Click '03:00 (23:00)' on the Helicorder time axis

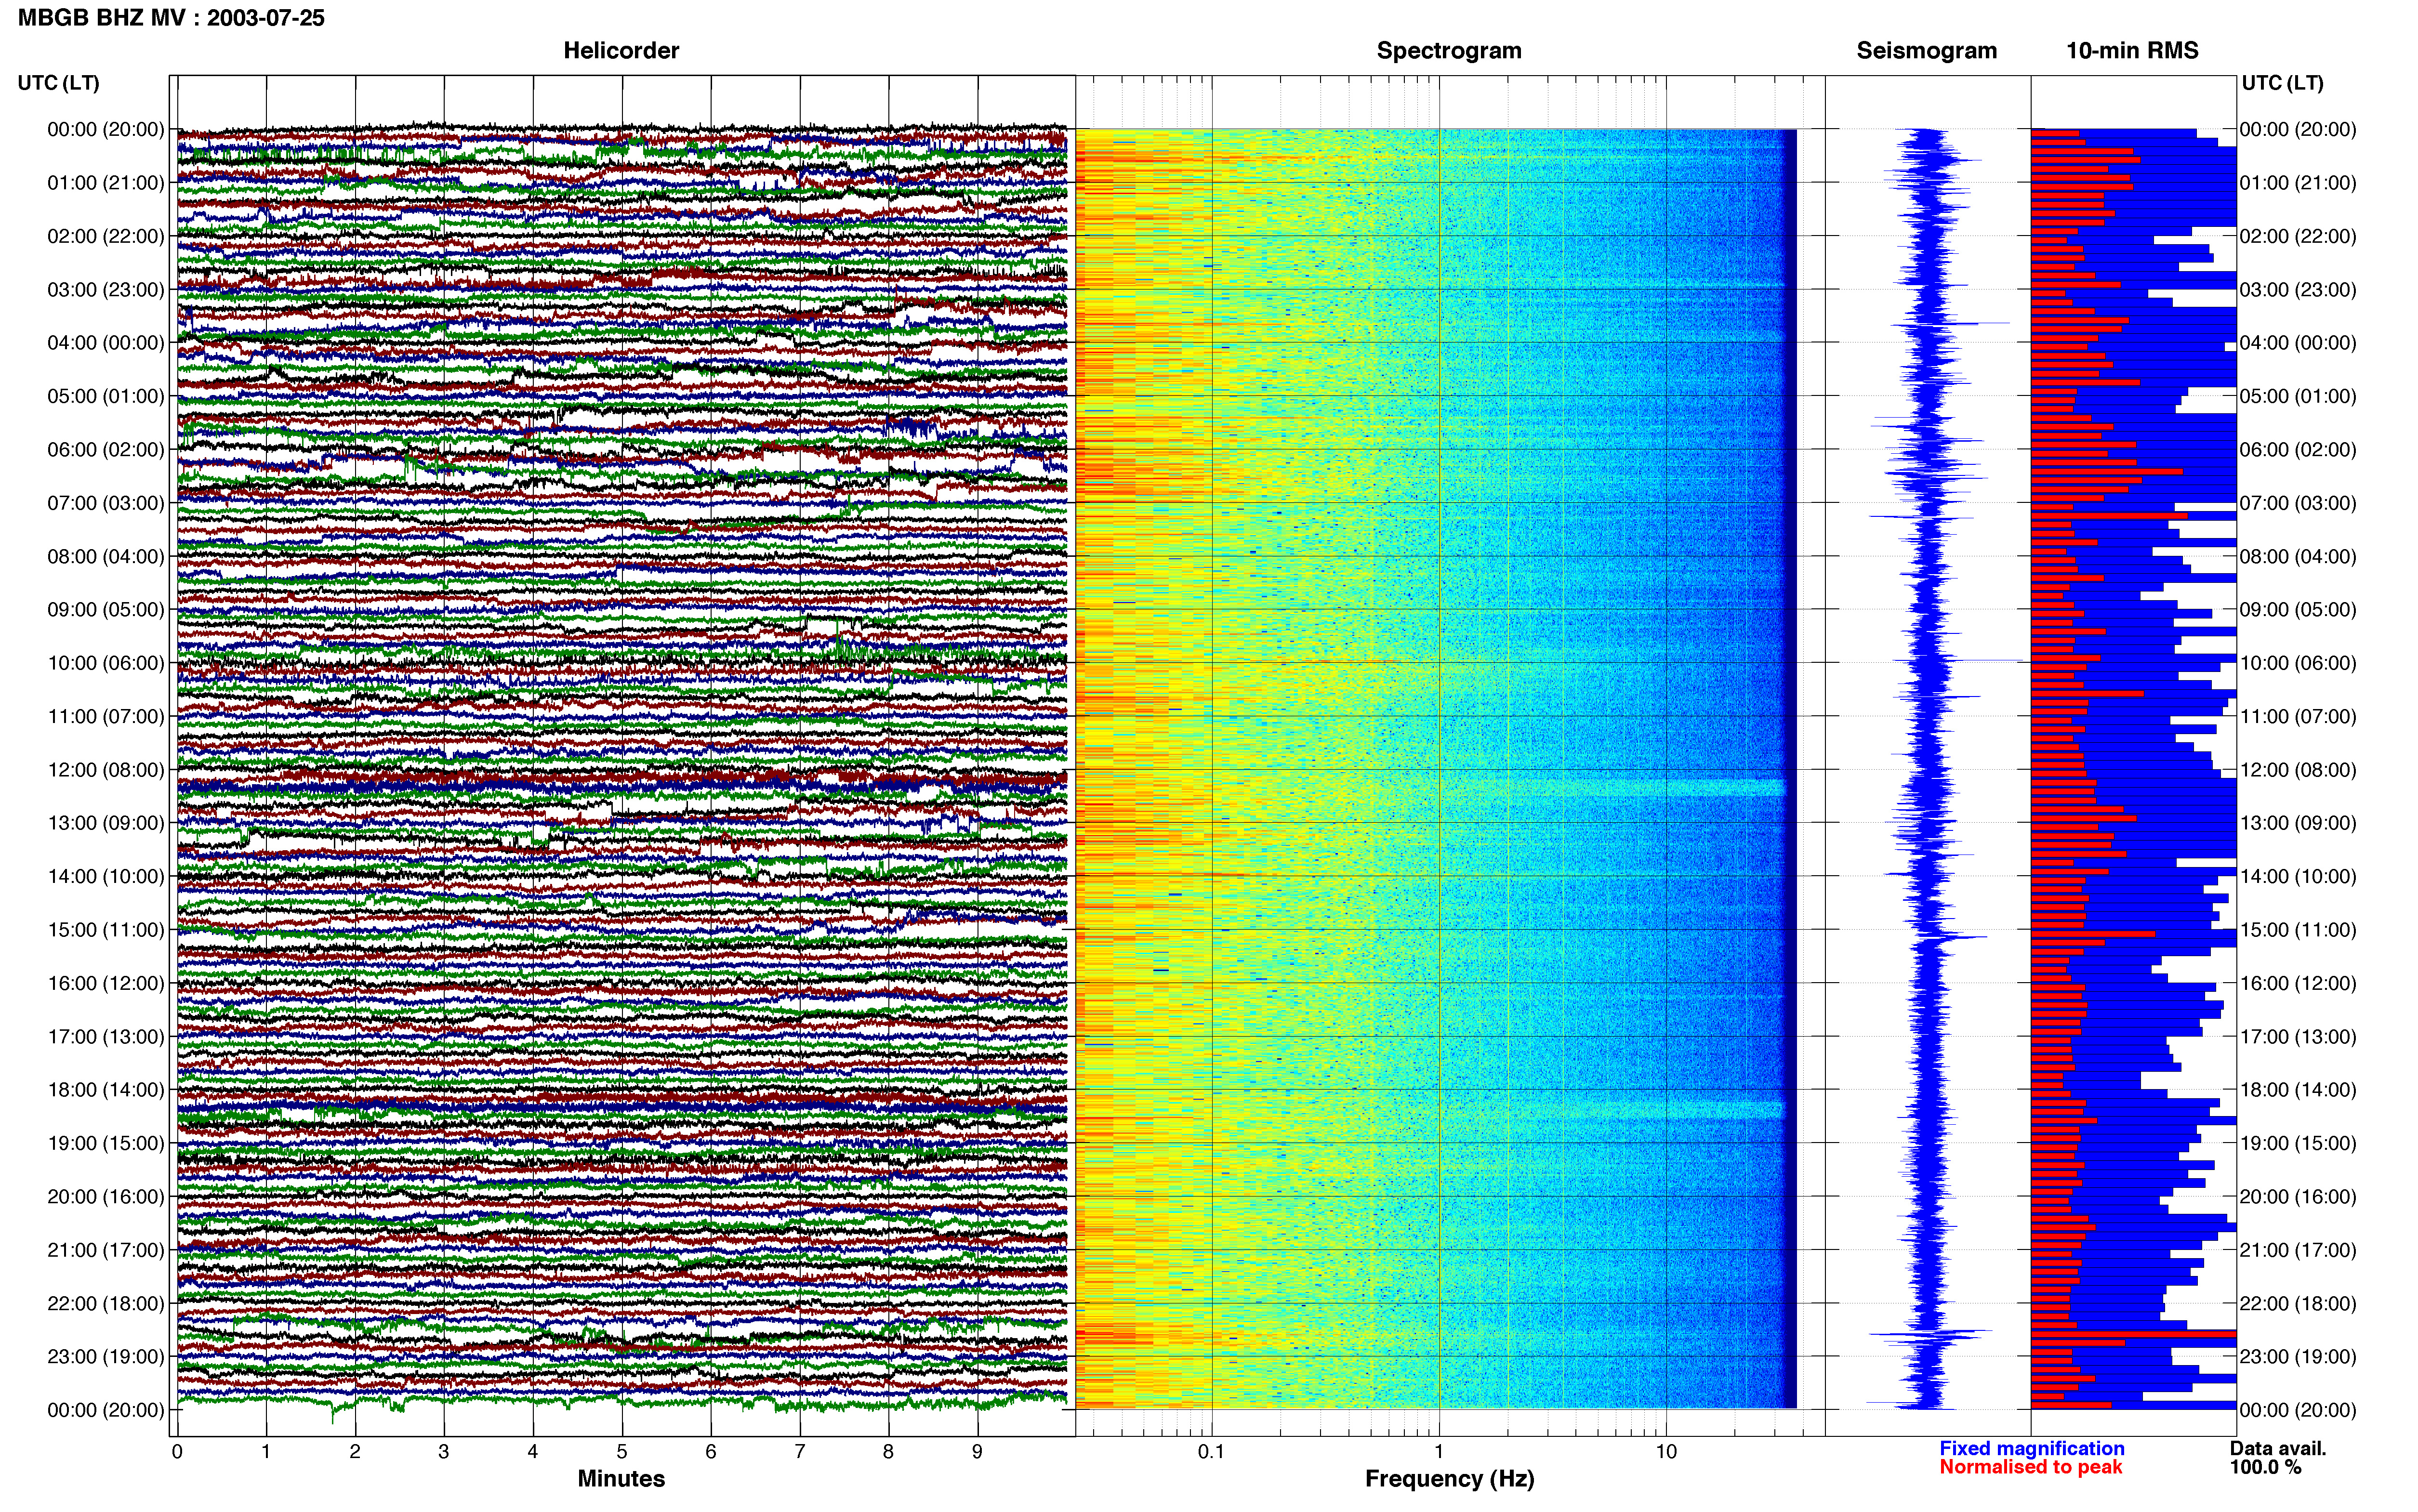(x=106, y=290)
